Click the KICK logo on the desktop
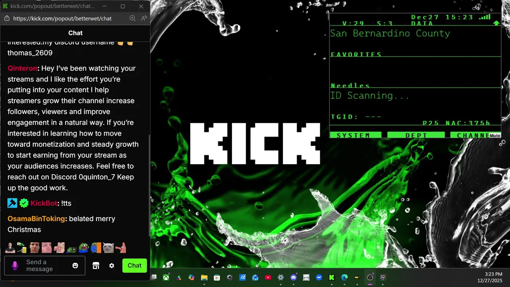This screenshot has width=510, height=287. [x=255, y=143]
